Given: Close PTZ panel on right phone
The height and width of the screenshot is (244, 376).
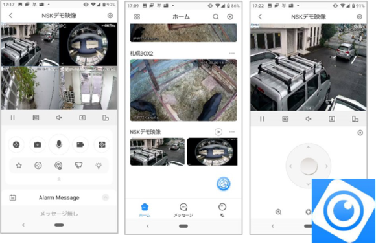Looking at the screenshot, I should click(x=360, y=133).
